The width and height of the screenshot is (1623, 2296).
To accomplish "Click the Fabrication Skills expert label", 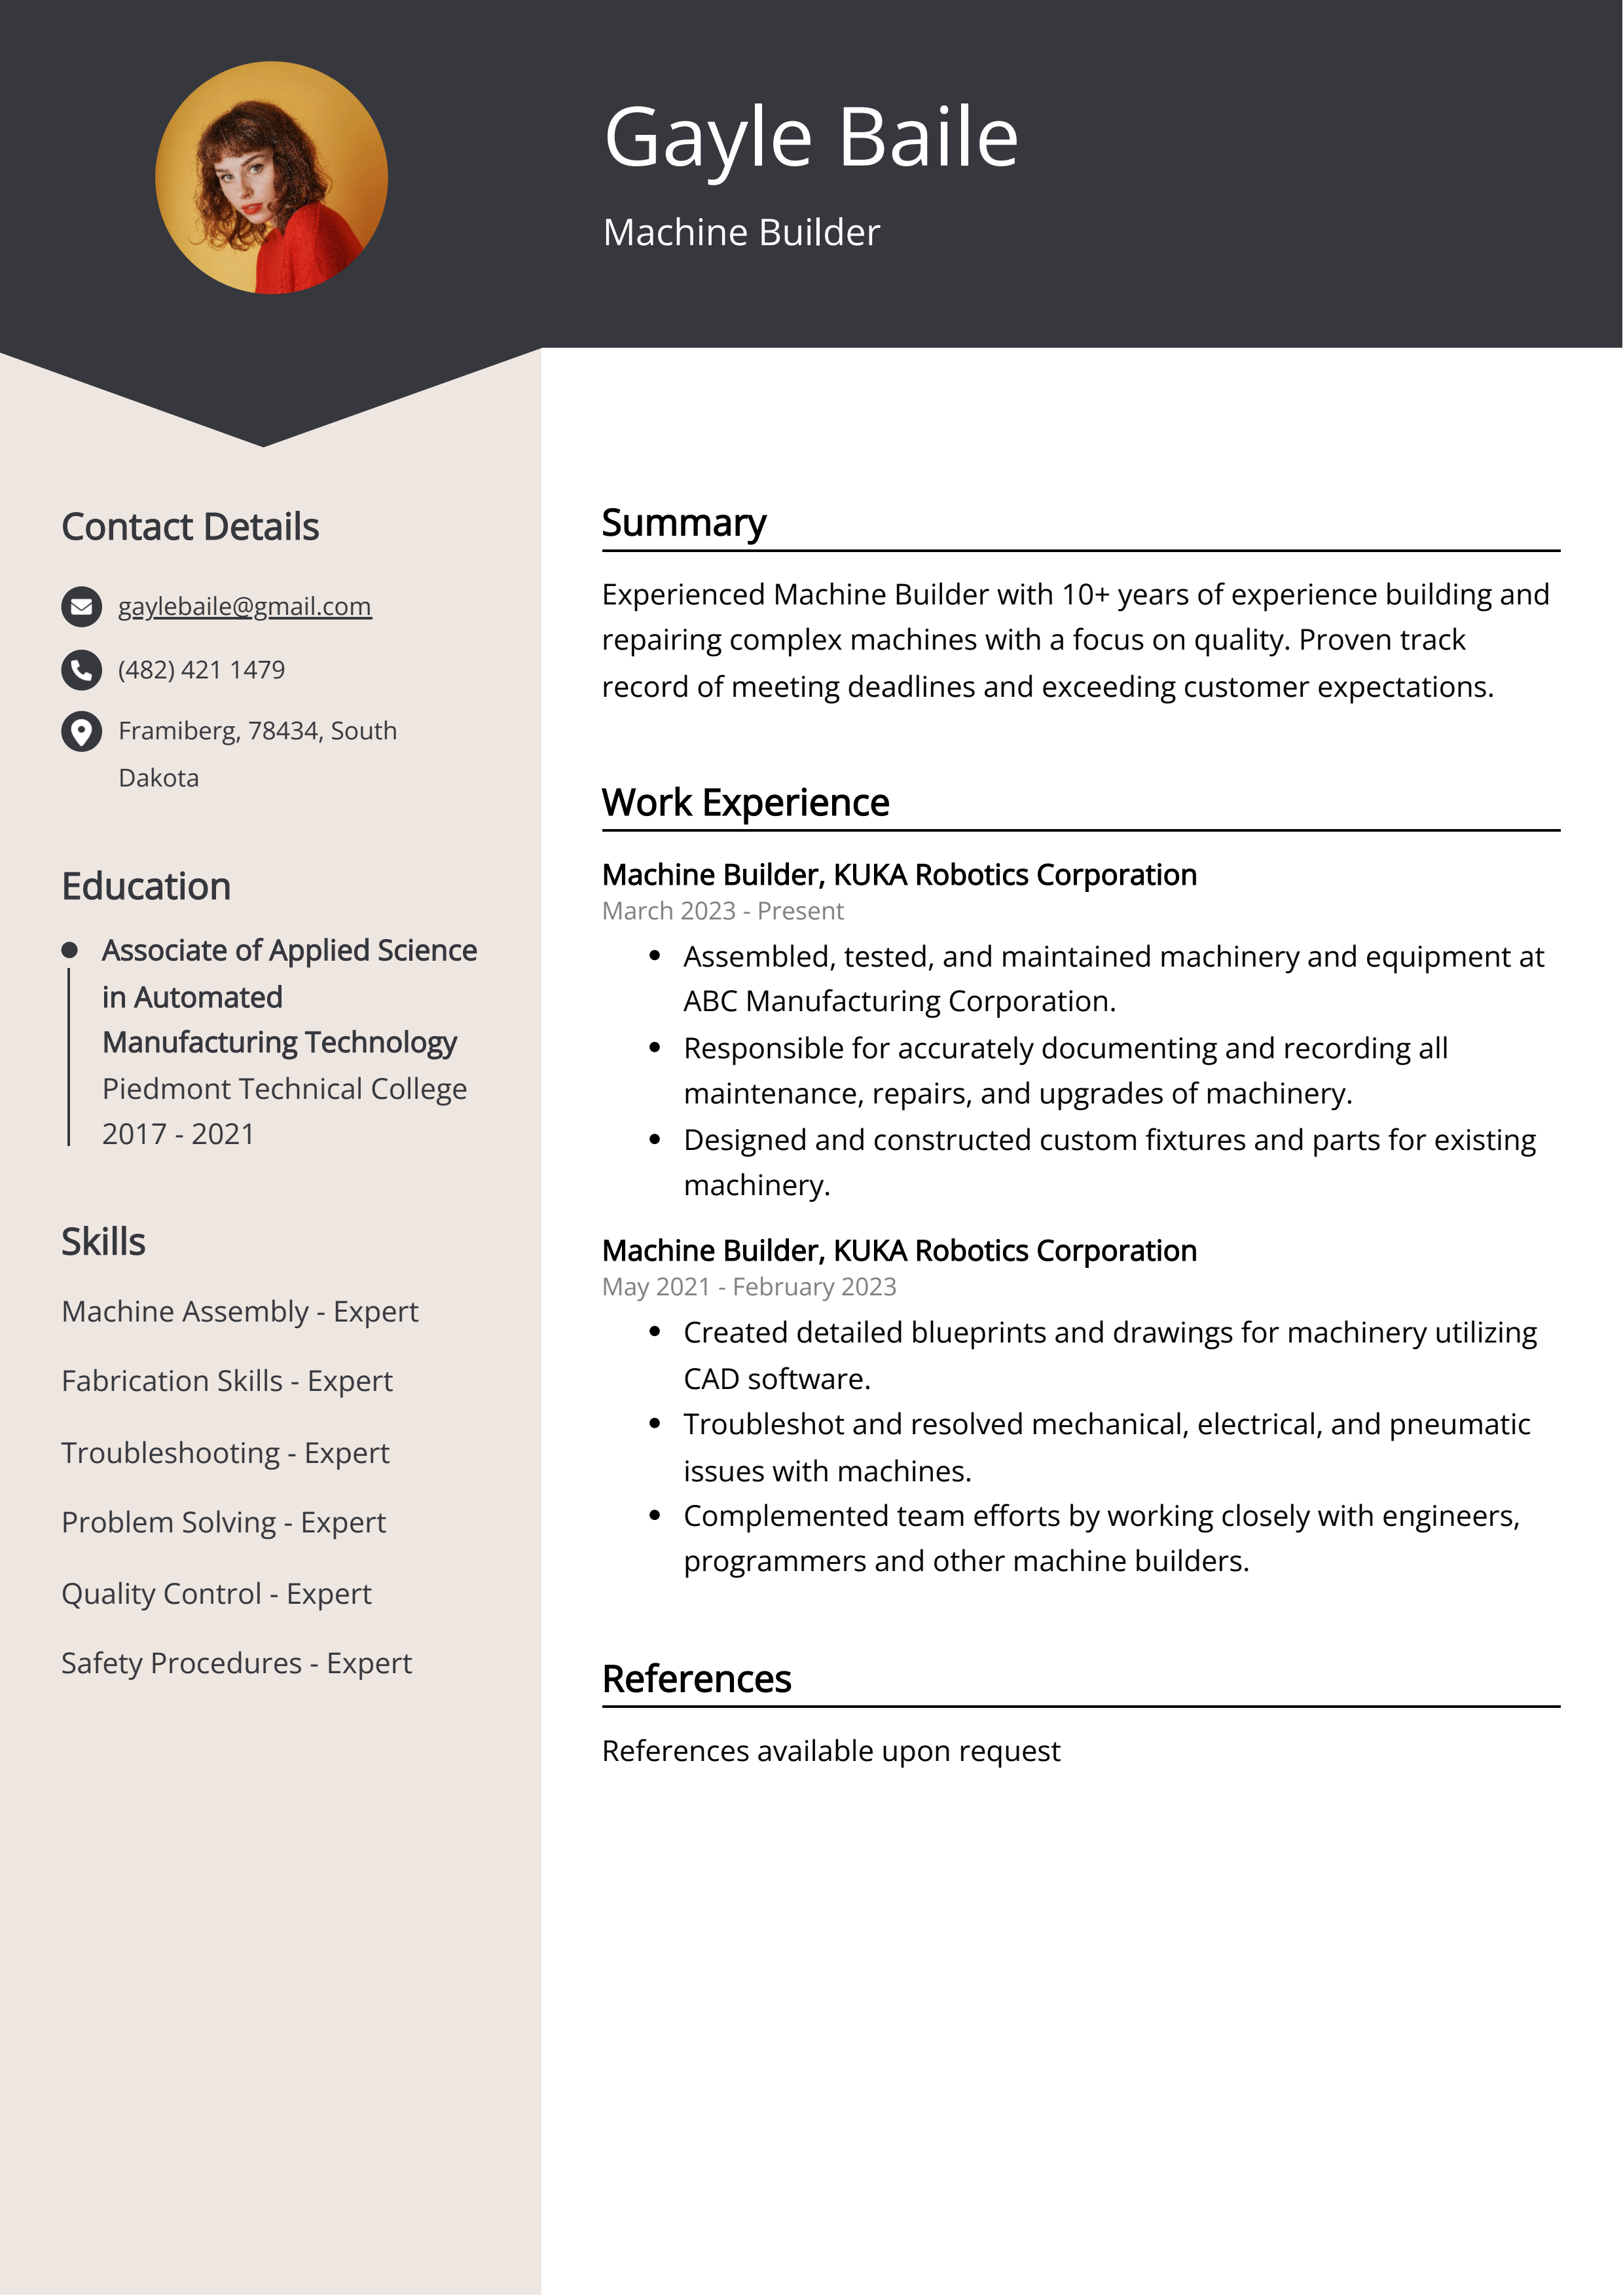I will point(230,1380).
